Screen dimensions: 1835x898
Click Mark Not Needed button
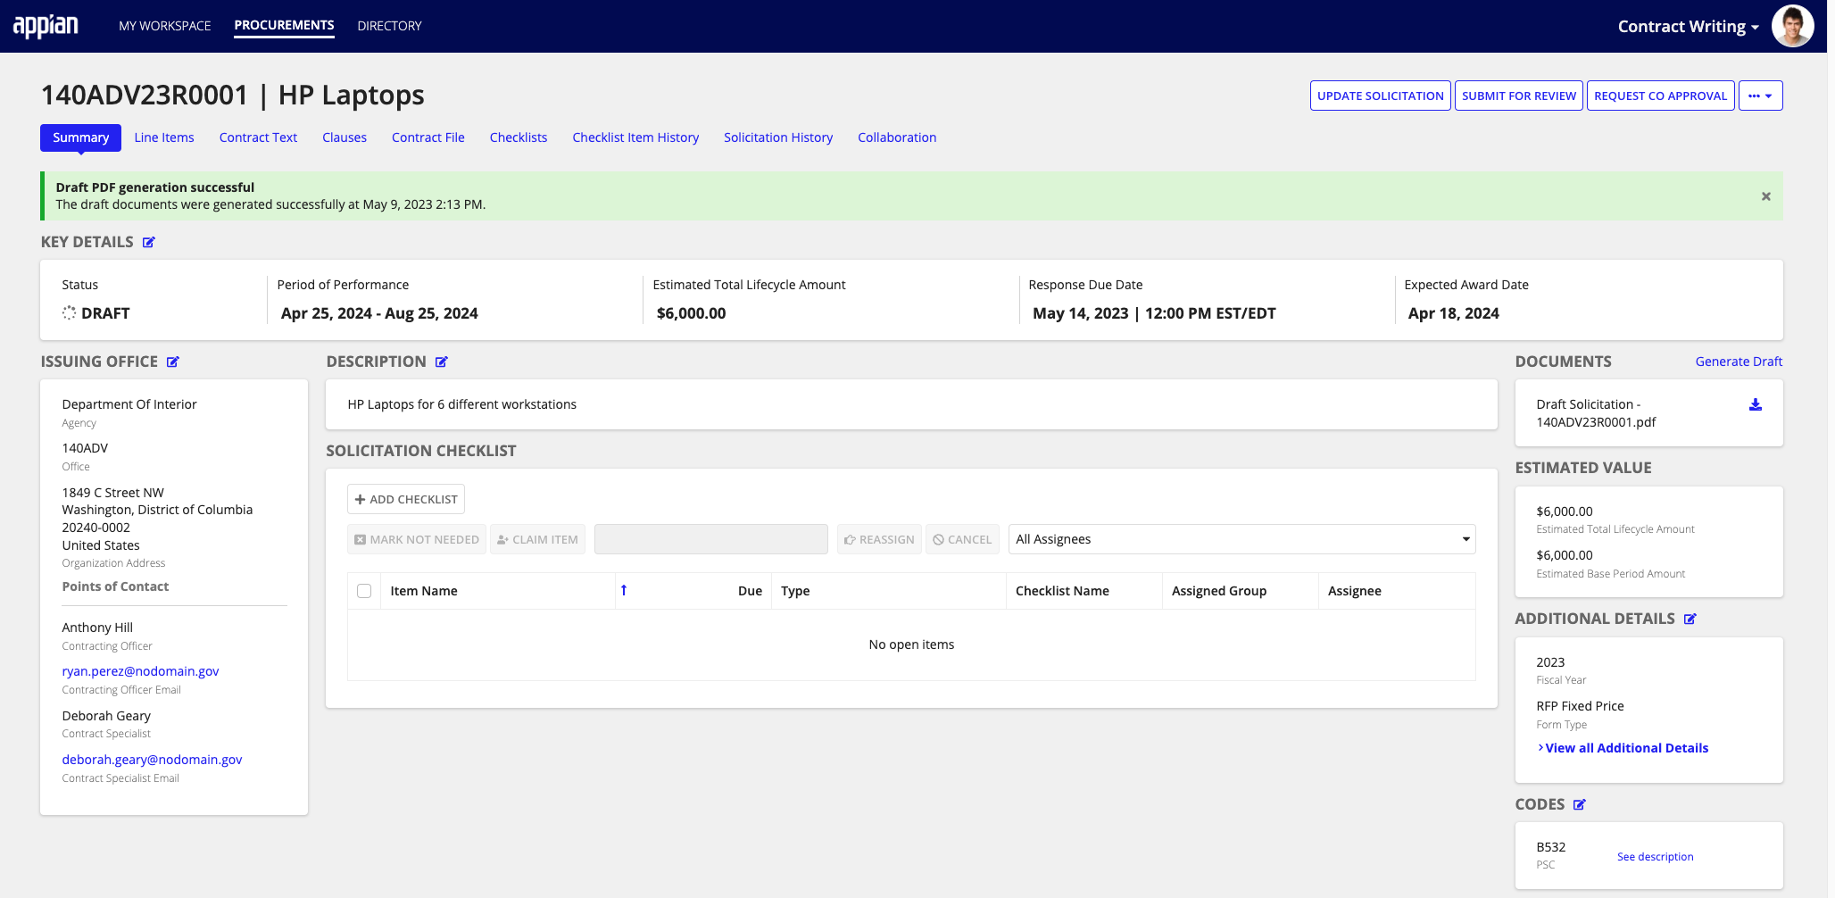point(417,539)
